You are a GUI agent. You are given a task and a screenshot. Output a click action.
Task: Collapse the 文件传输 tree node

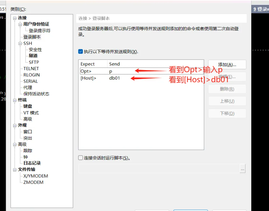(x=15, y=170)
